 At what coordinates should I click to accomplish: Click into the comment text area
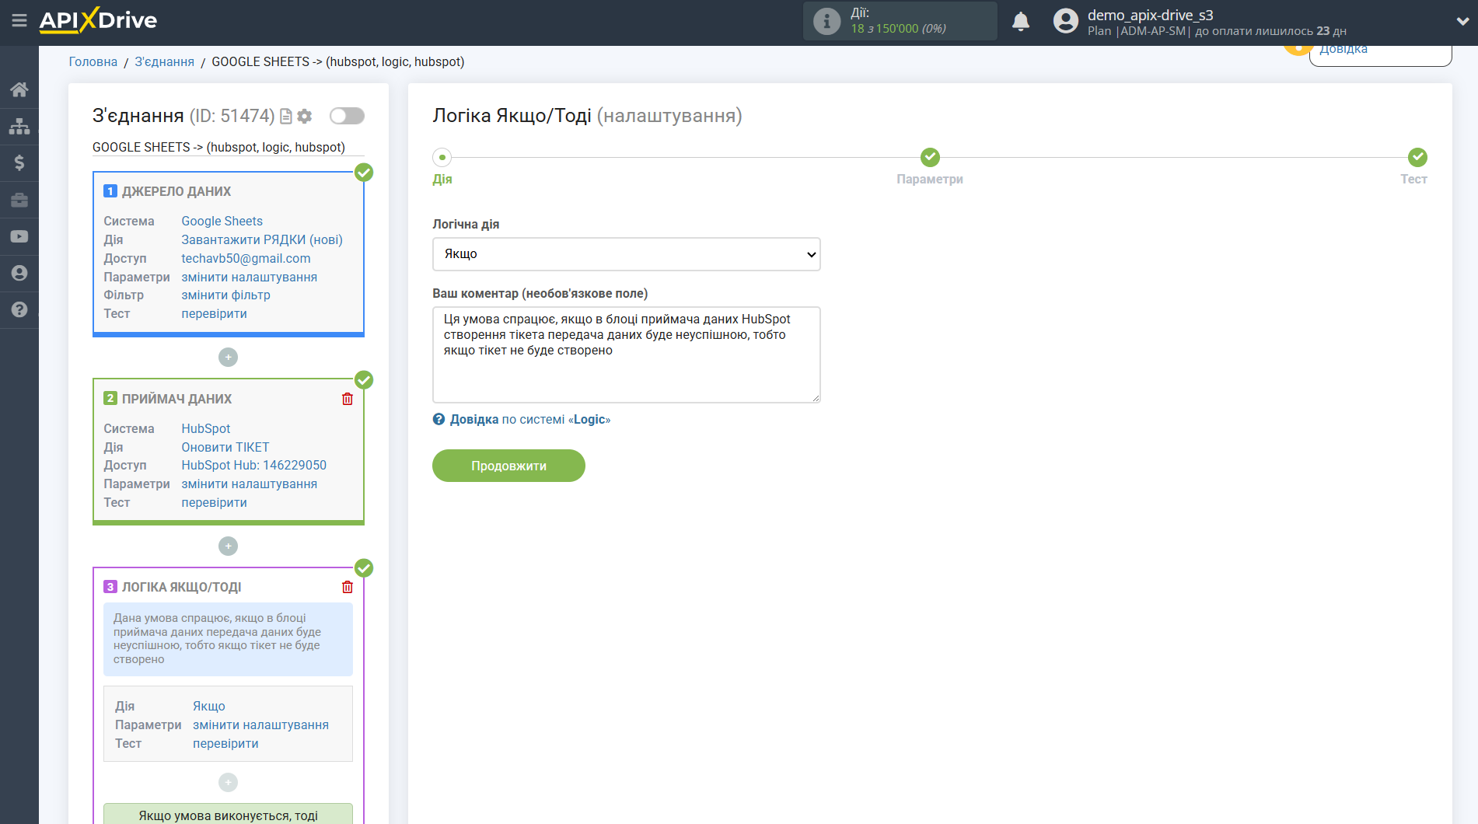click(x=627, y=354)
